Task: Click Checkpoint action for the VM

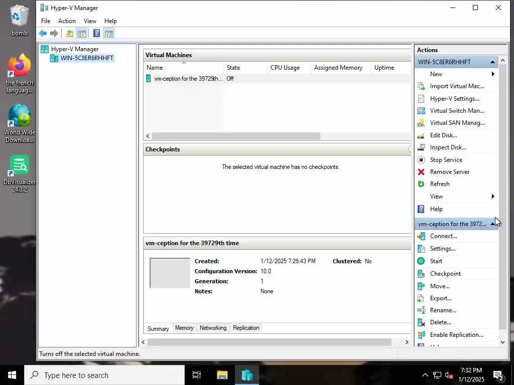Action: point(445,274)
